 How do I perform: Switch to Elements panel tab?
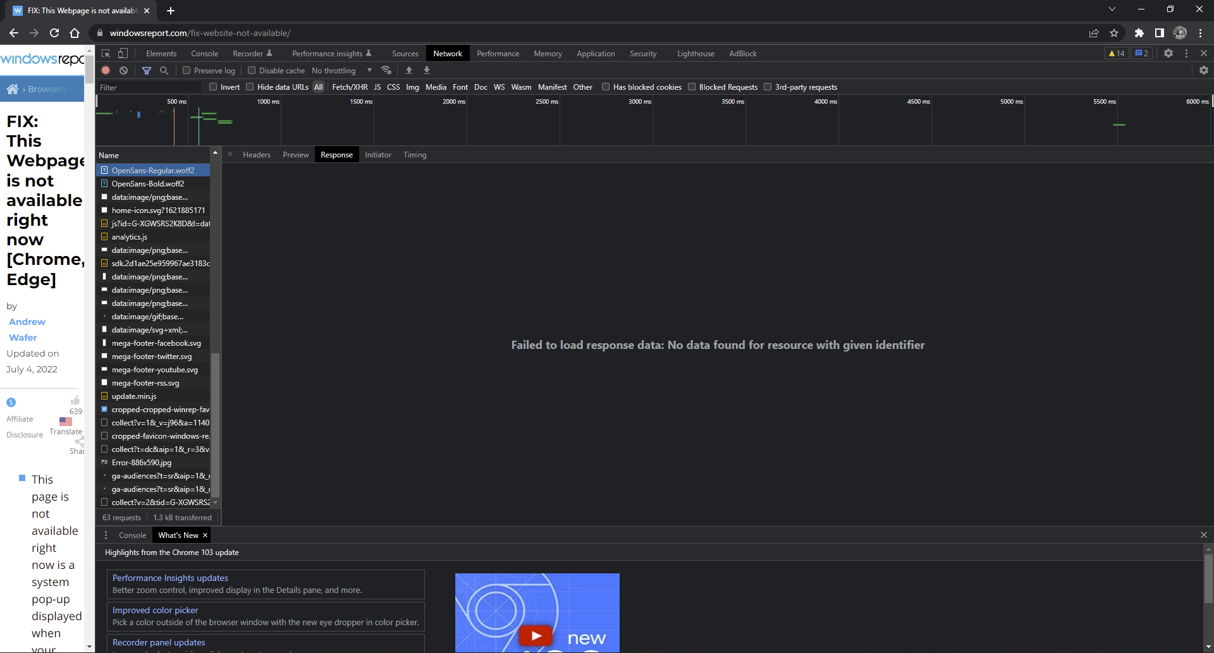(161, 54)
